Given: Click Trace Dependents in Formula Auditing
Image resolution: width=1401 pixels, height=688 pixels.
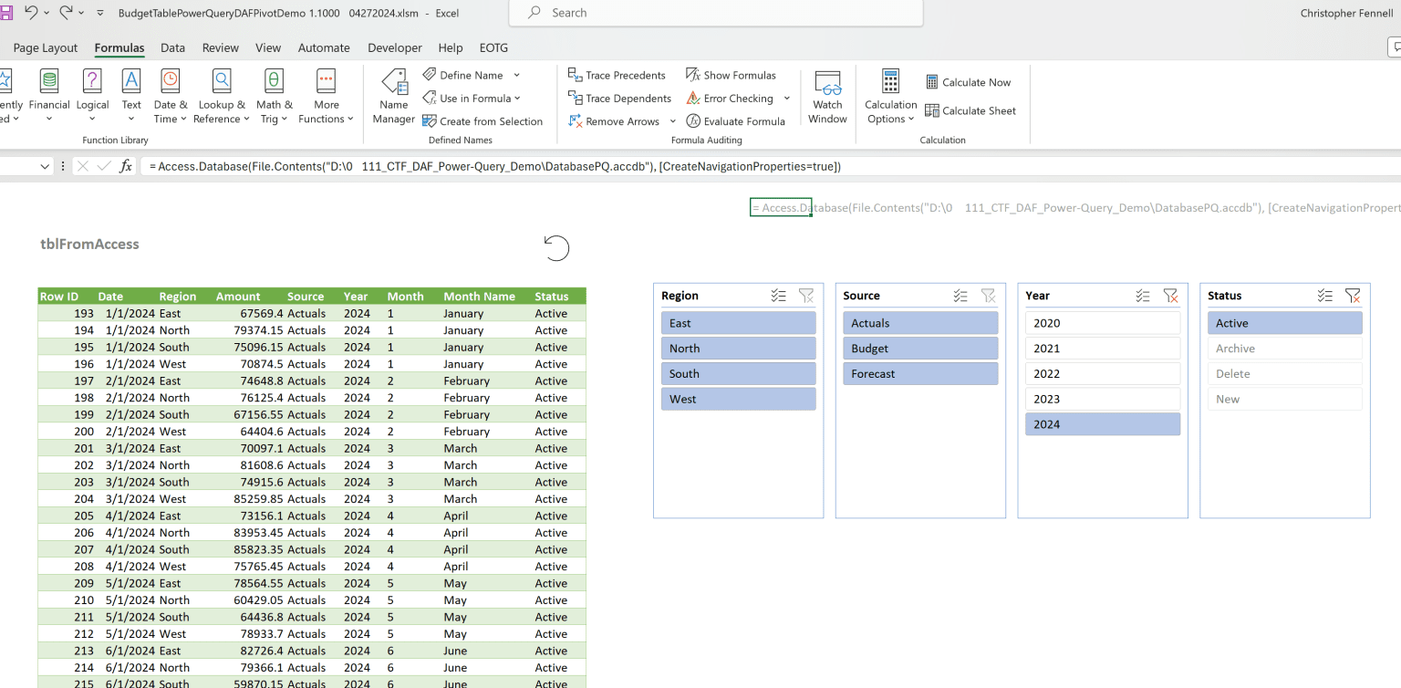Looking at the screenshot, I should (619, 98).
